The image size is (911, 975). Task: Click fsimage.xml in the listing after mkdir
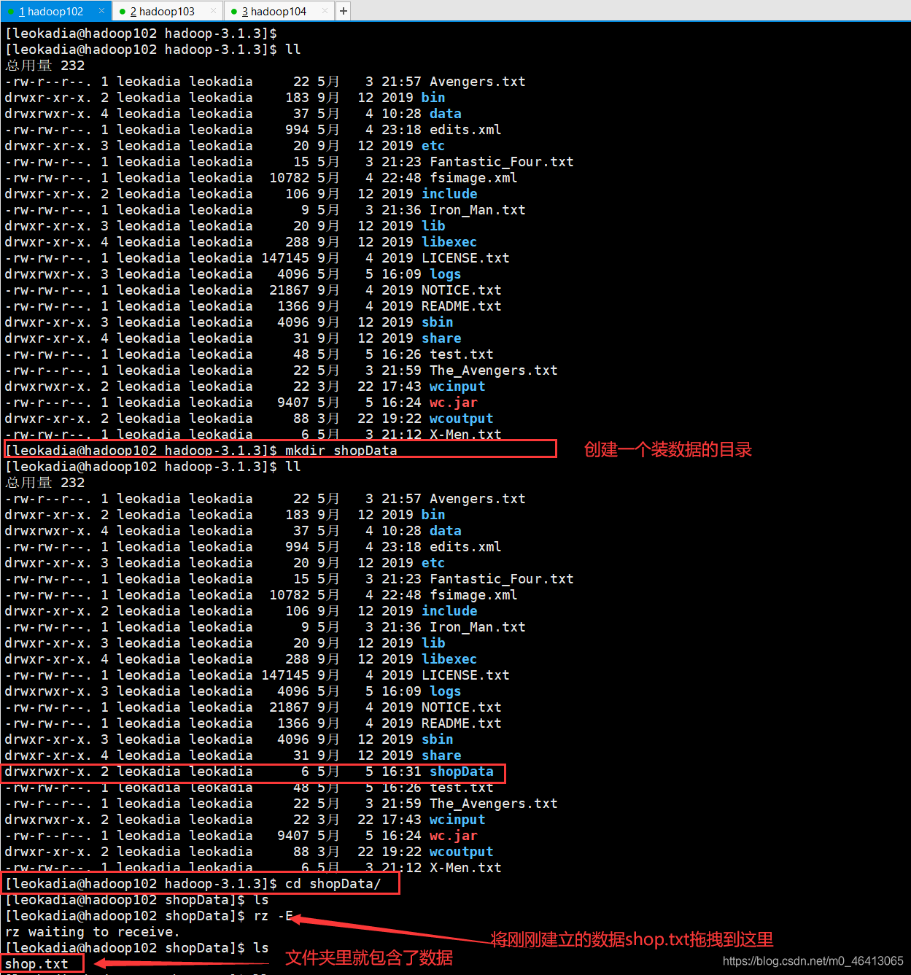[473, 594]
